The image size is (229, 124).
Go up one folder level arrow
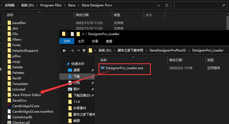click(84, 51)
